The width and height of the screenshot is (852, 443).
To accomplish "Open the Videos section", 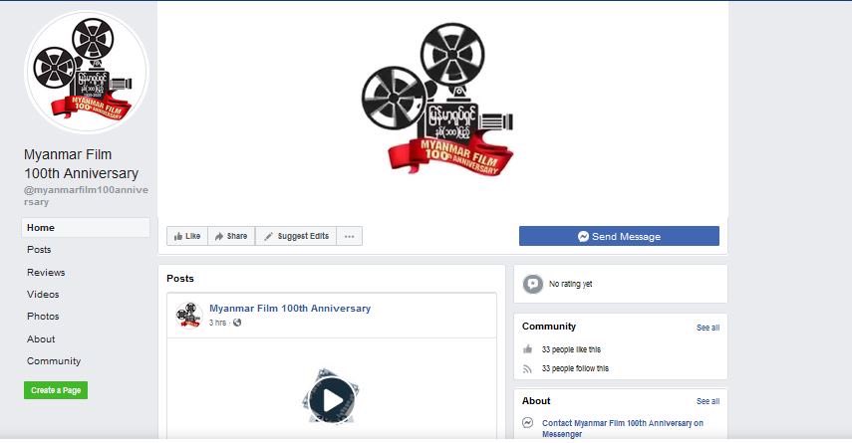I will pos(43,295).
